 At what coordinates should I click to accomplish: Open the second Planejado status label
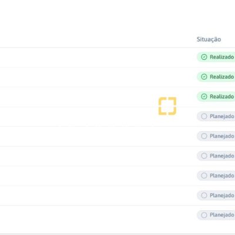(x=222, y=136)
